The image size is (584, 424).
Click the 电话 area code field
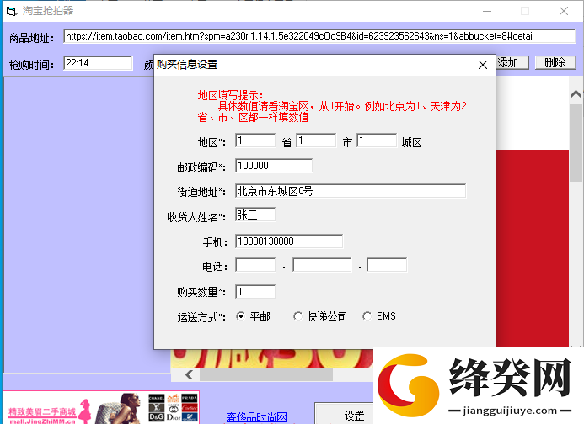pyautogui.click(x=255, y=265)
